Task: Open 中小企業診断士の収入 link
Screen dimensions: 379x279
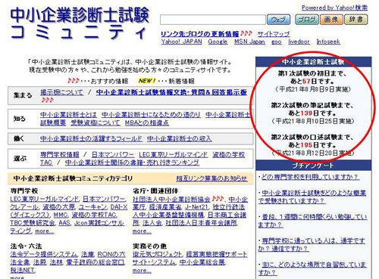Action: coord(180,138)
